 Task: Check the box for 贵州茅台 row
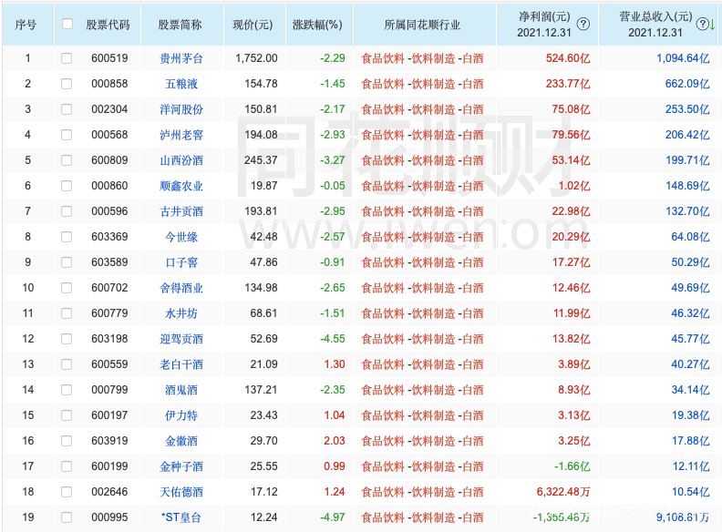tap(67, 58)
